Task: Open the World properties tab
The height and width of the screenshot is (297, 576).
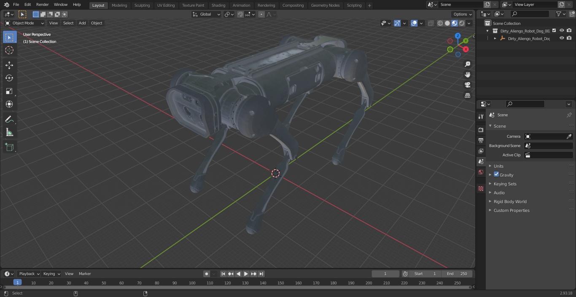Action: coord(481,172)
